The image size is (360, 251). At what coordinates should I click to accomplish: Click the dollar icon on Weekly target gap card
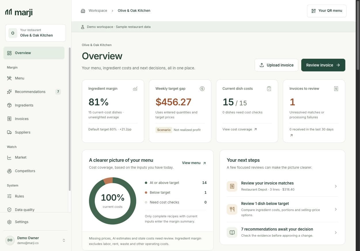pos(202,89)
